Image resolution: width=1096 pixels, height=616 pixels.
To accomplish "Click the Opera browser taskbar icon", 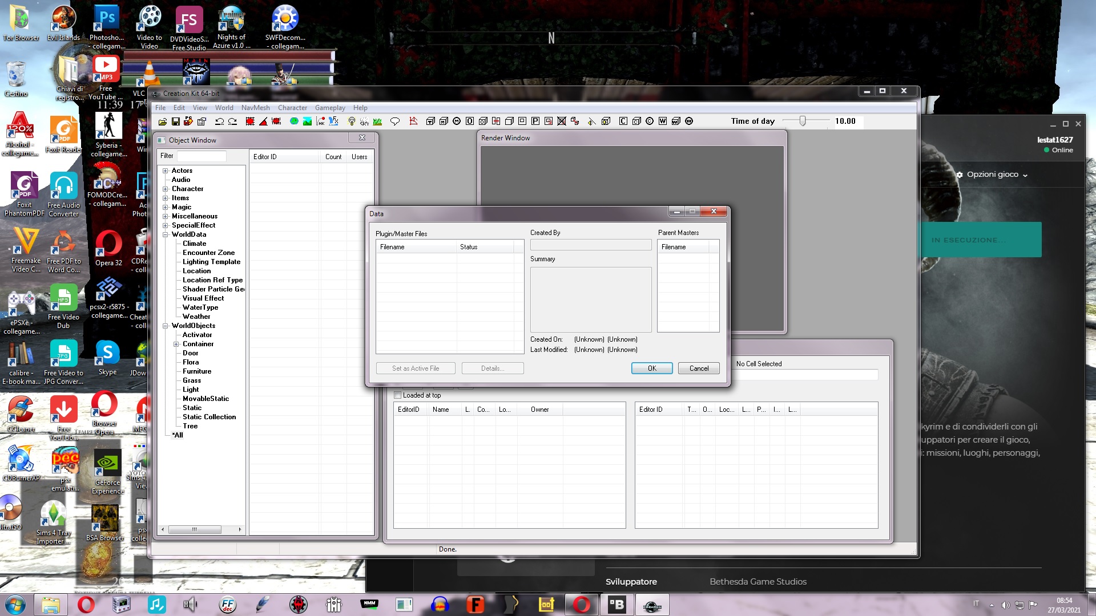I will [x=86, y=604].
